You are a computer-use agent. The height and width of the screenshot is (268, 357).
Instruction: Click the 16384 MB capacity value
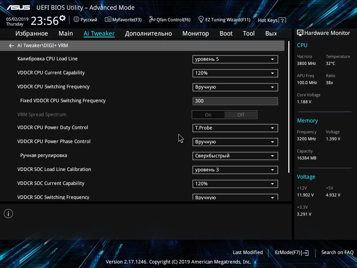click(307, 158)
